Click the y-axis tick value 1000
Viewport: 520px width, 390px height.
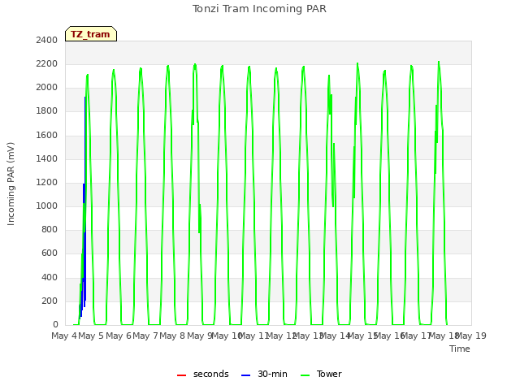[x=47, y=206]
